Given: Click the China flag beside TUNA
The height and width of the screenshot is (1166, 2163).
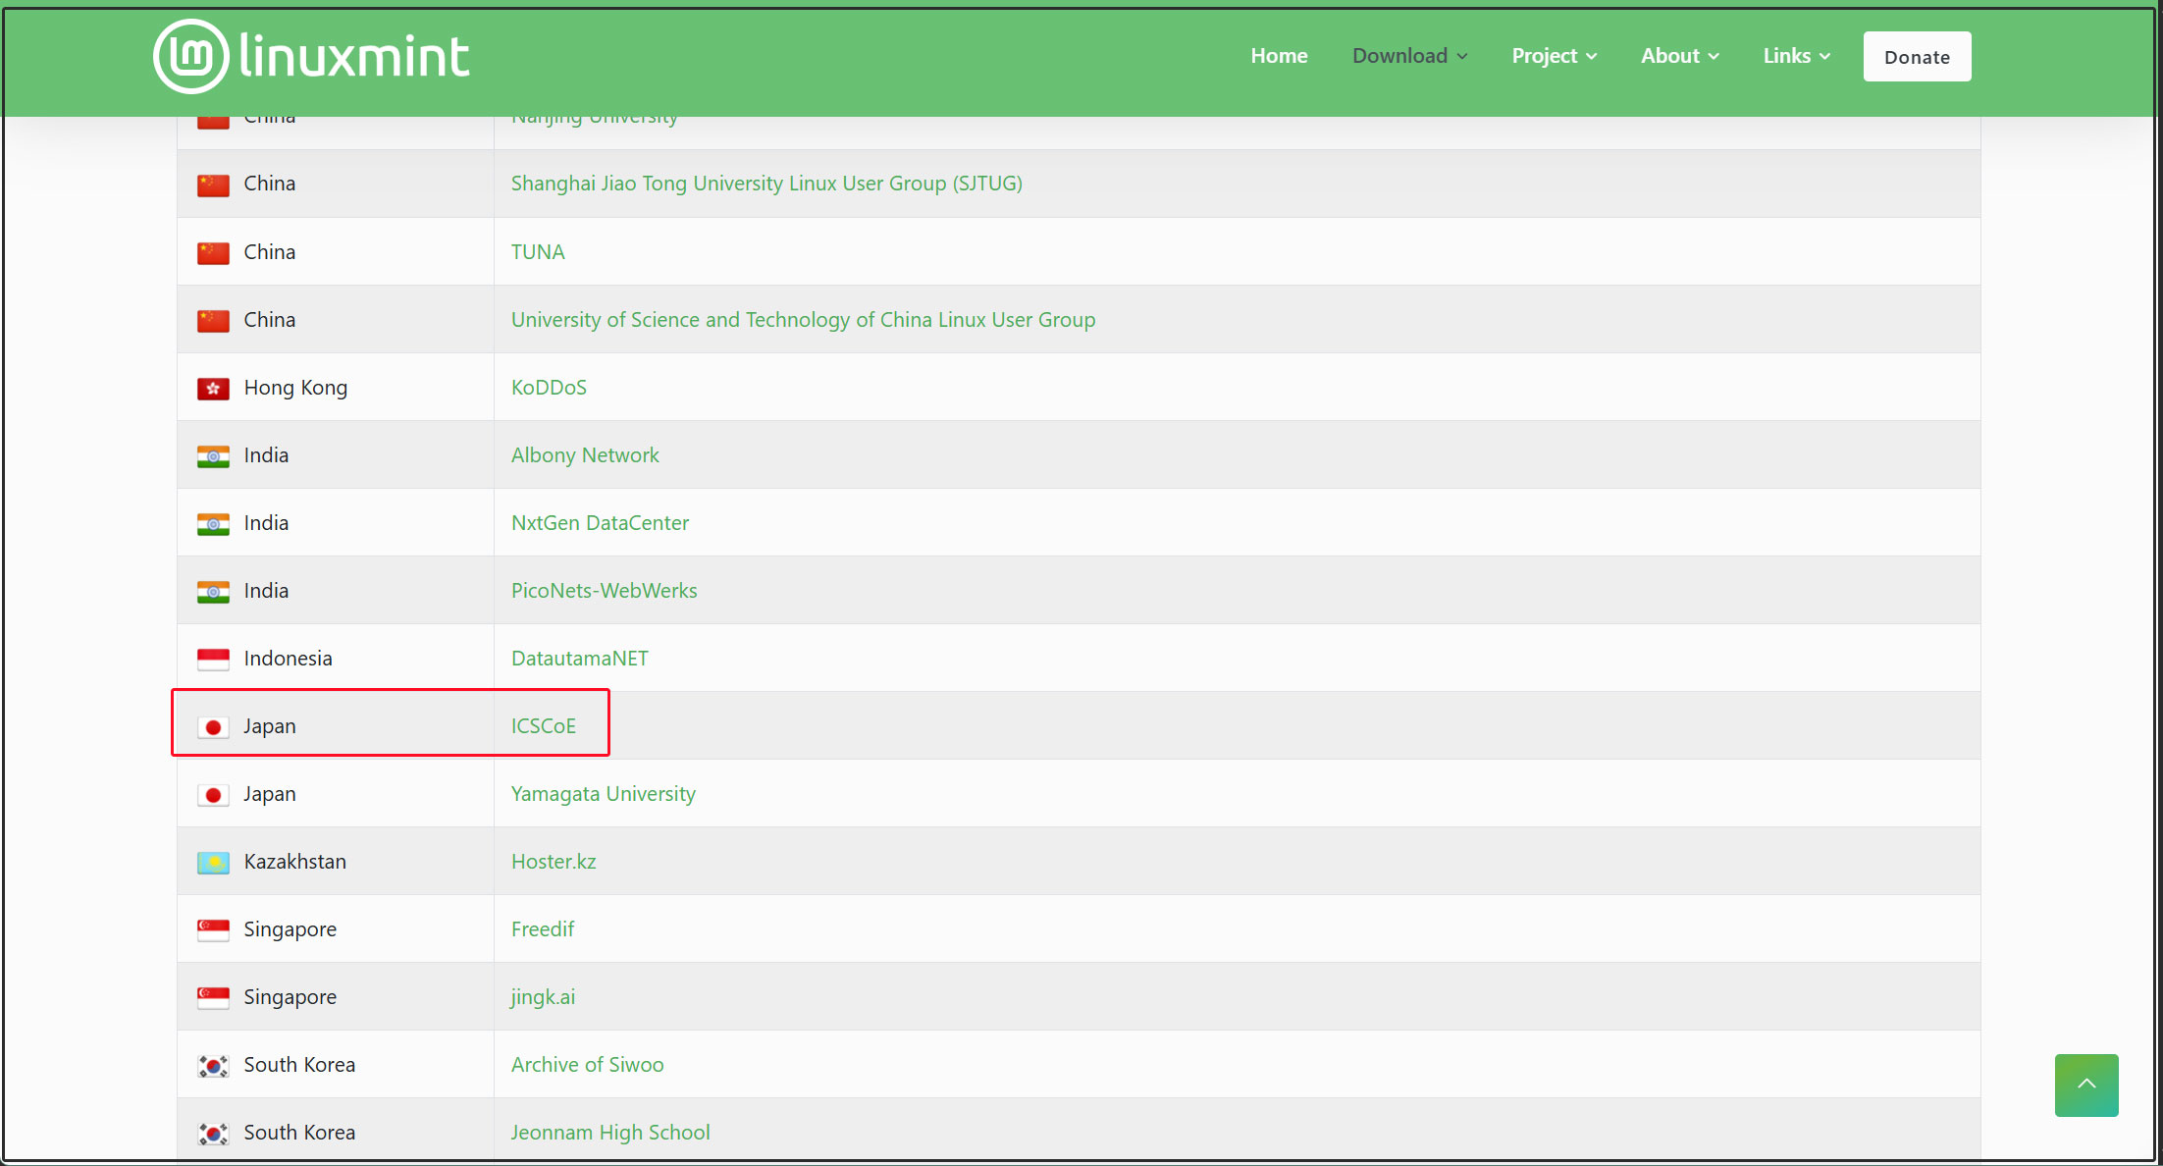Looking at the screenshot, I should 213,253.
